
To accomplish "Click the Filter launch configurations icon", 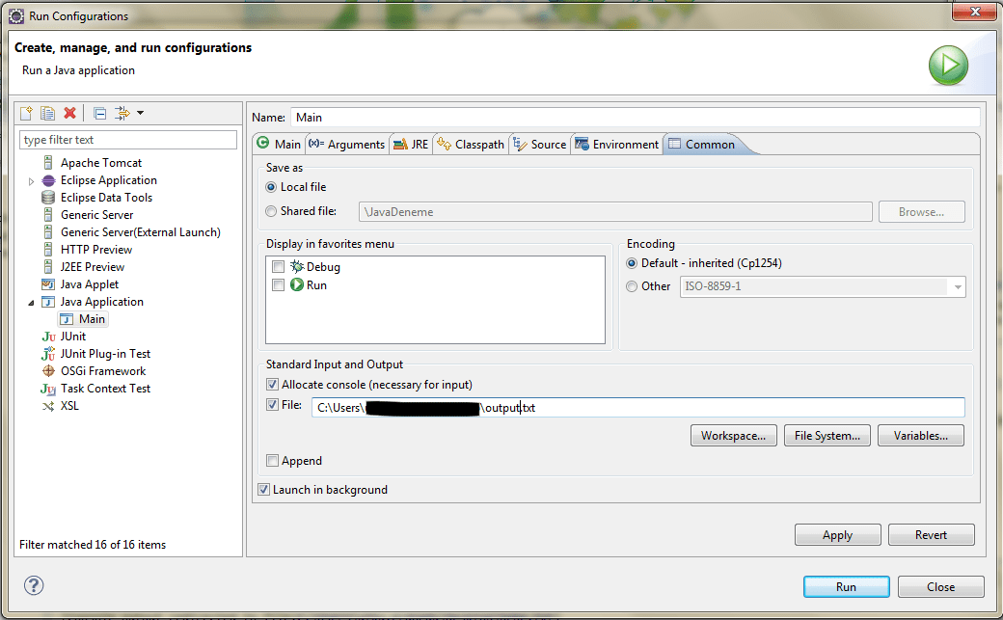I will [x=122, y=113].
